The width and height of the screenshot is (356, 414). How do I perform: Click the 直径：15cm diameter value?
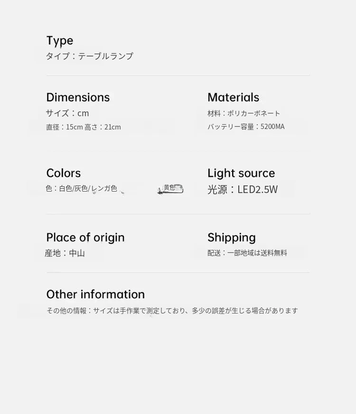pyautogui.click(x=64, y=127)
